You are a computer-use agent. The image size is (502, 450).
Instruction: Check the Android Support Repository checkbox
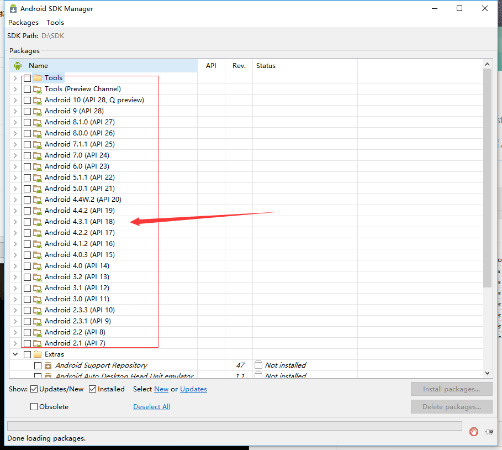pos(38,365)
